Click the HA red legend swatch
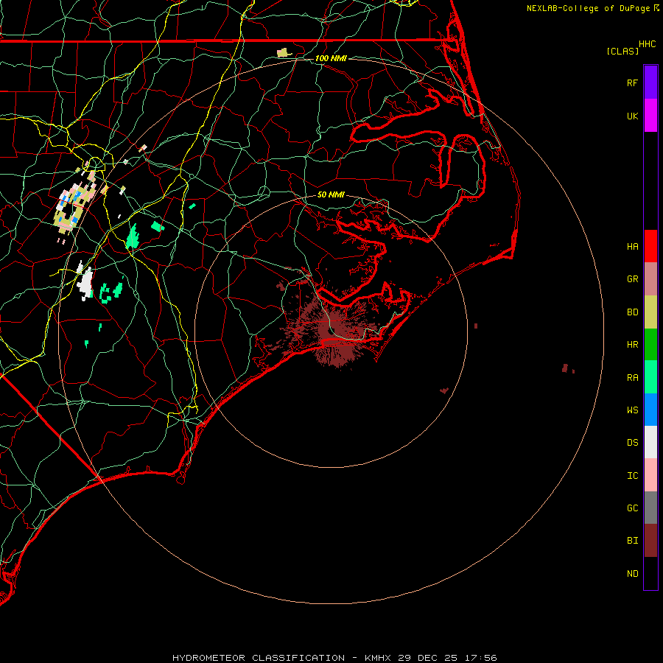 pyautogui.click(x=650, y=246)
